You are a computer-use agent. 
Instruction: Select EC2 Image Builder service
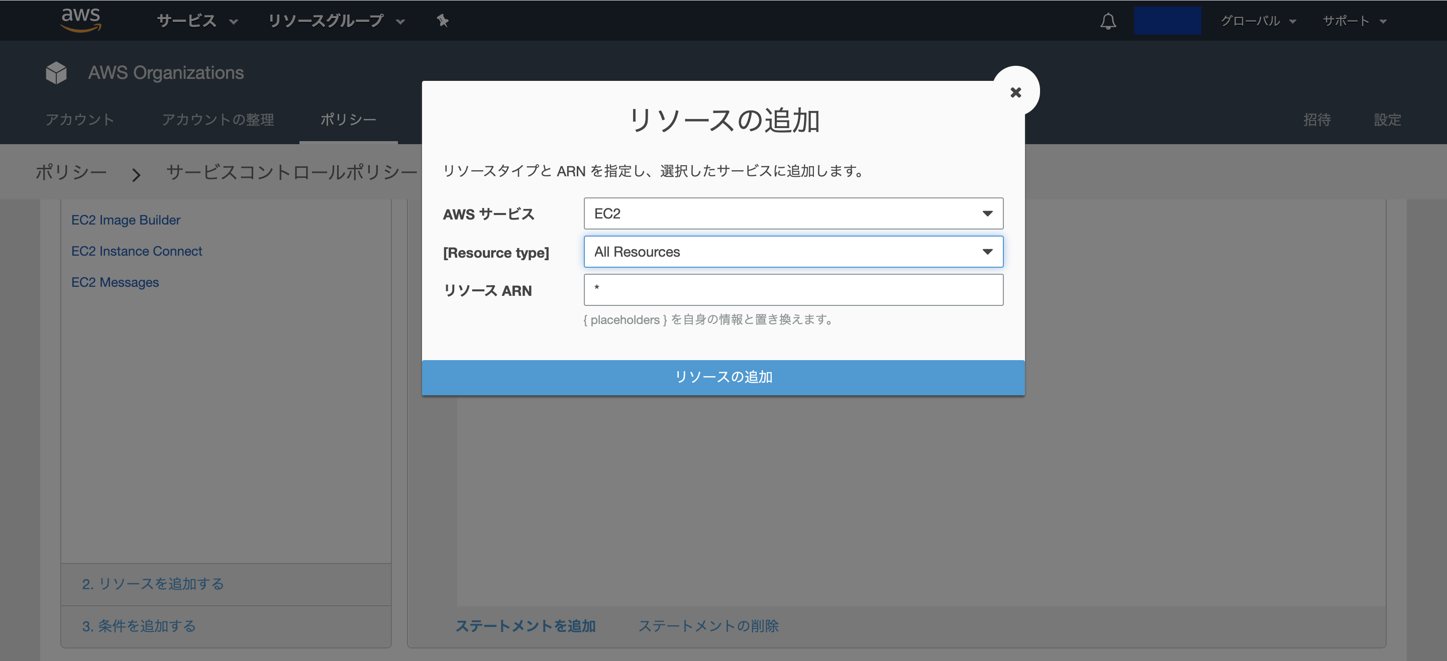(126, 220)
